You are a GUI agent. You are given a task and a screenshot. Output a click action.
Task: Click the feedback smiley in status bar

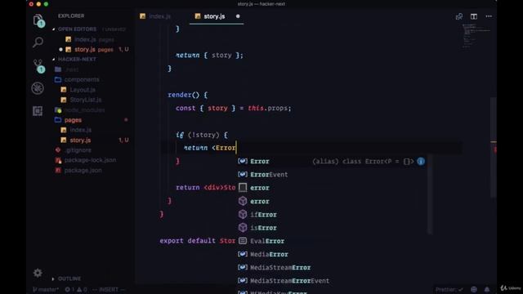[474, 289]
